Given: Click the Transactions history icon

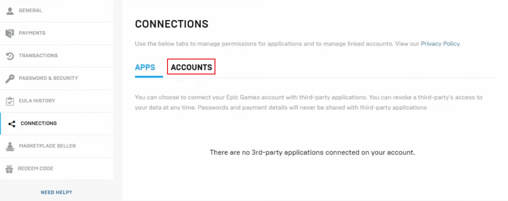Looking at the screenshot, I should pyautogui.click(x=10, y=56).
